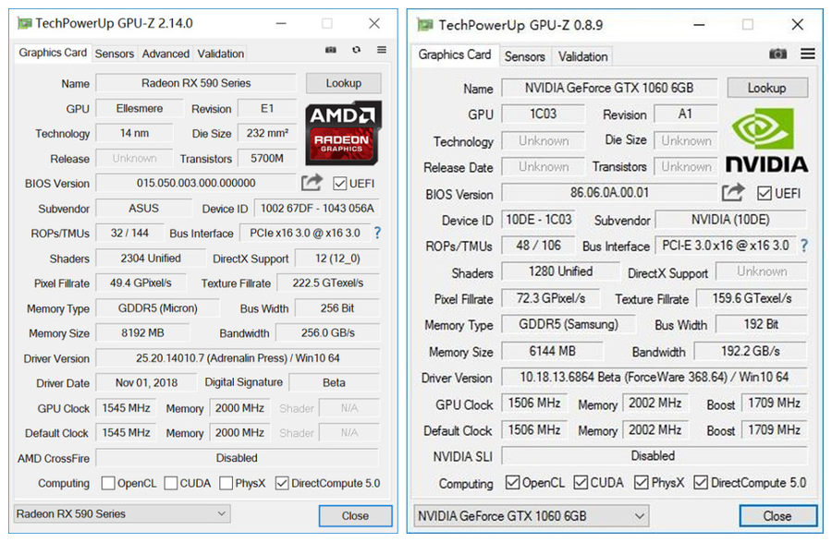Screen dimensions: 832x542
Task: Open Sensors tab in GPU-Z 0.8.9 window
Action: 524,56
